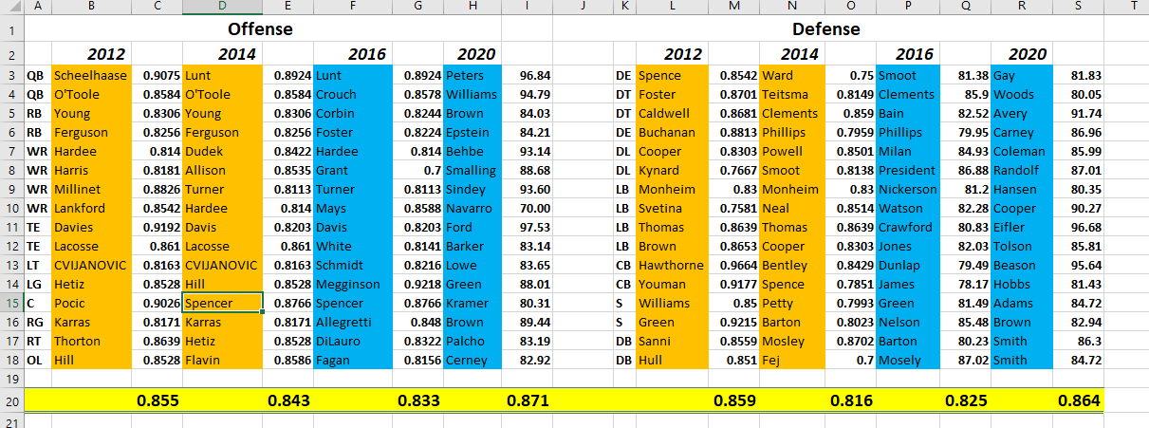Click the "Megginson" cell
The width and height of the screenshot is (1149, 428).
click(348, 285)
